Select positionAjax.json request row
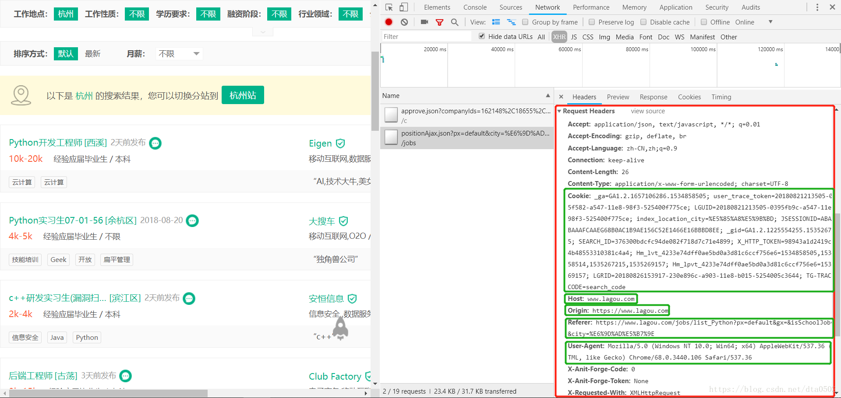The image size is (841, 398). (x=467, y=138)
